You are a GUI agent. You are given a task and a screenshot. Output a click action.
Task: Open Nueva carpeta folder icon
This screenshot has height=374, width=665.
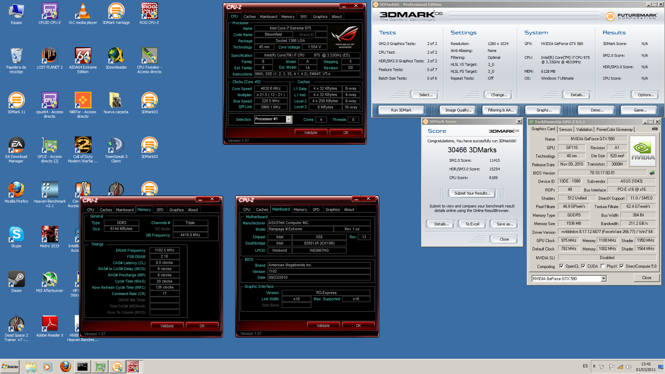(116, 103)
